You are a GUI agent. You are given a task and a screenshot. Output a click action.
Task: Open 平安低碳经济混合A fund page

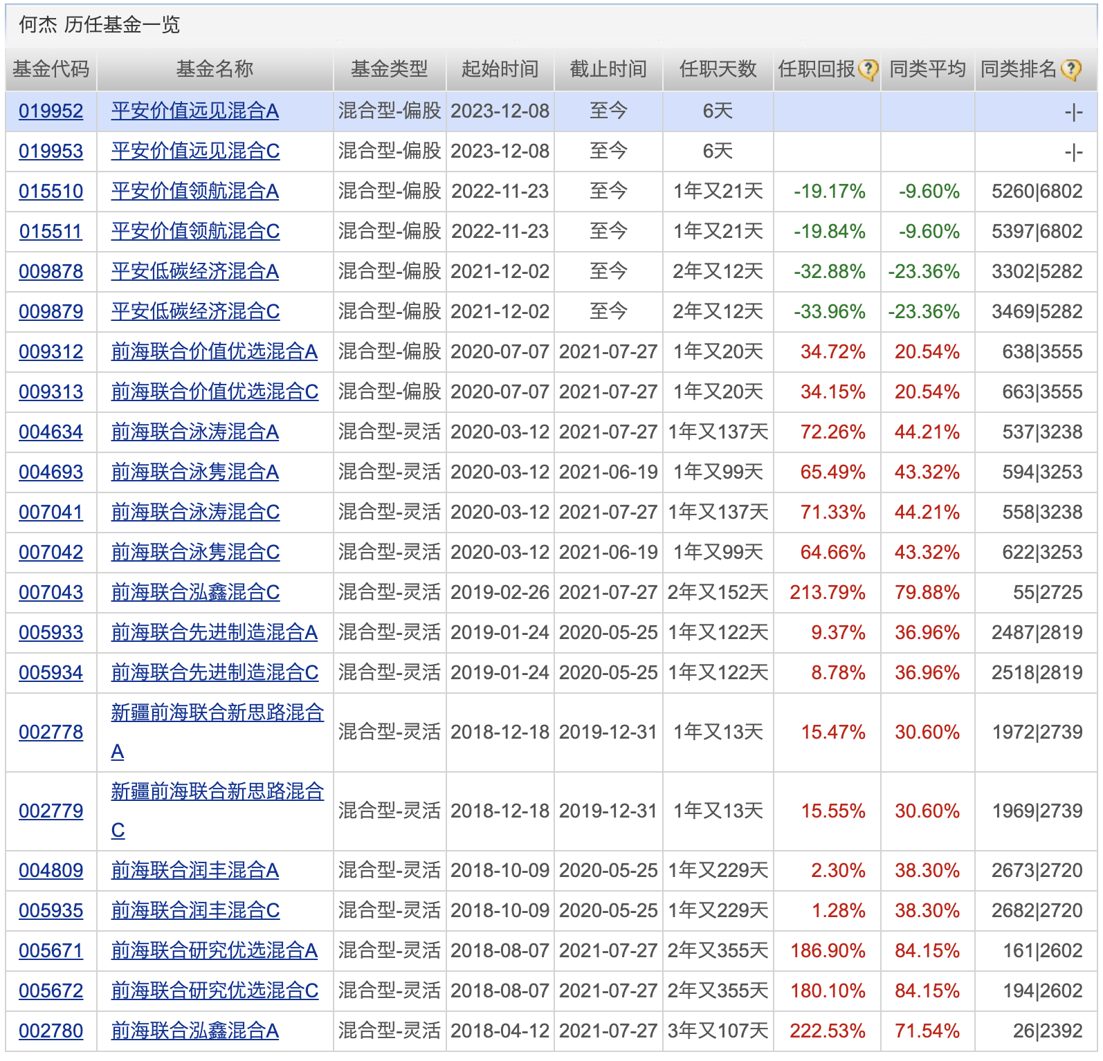click(195, 272)
